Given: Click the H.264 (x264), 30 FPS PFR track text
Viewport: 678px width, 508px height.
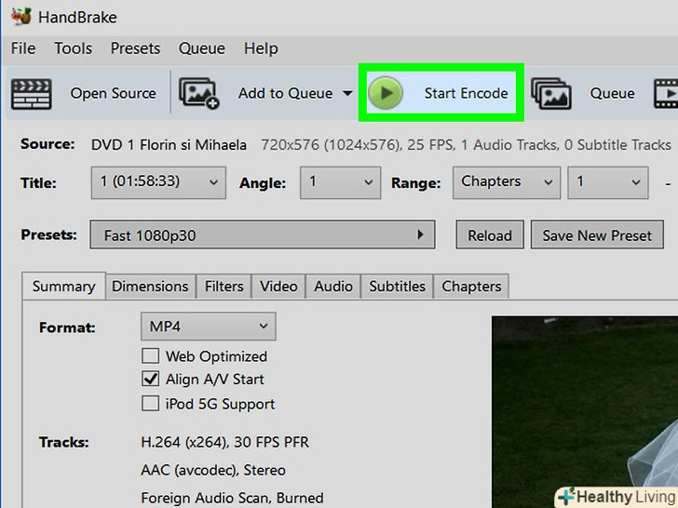Looking at the screenshot, I should click(x=224, y=442).
